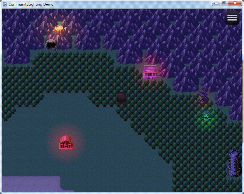This screenshot has width=244, height=194.
Task: Click the CommunityLighting Demo title text
Action: (x=31, y=4)
